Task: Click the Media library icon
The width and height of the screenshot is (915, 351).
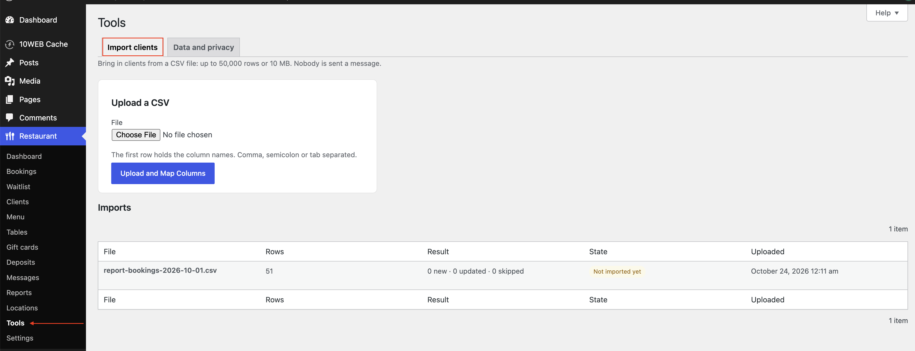Action: point(10,81)
